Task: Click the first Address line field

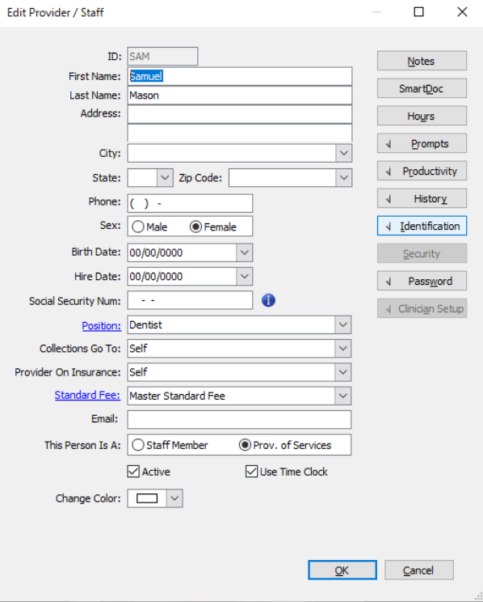Action: (x=240, y=114)
